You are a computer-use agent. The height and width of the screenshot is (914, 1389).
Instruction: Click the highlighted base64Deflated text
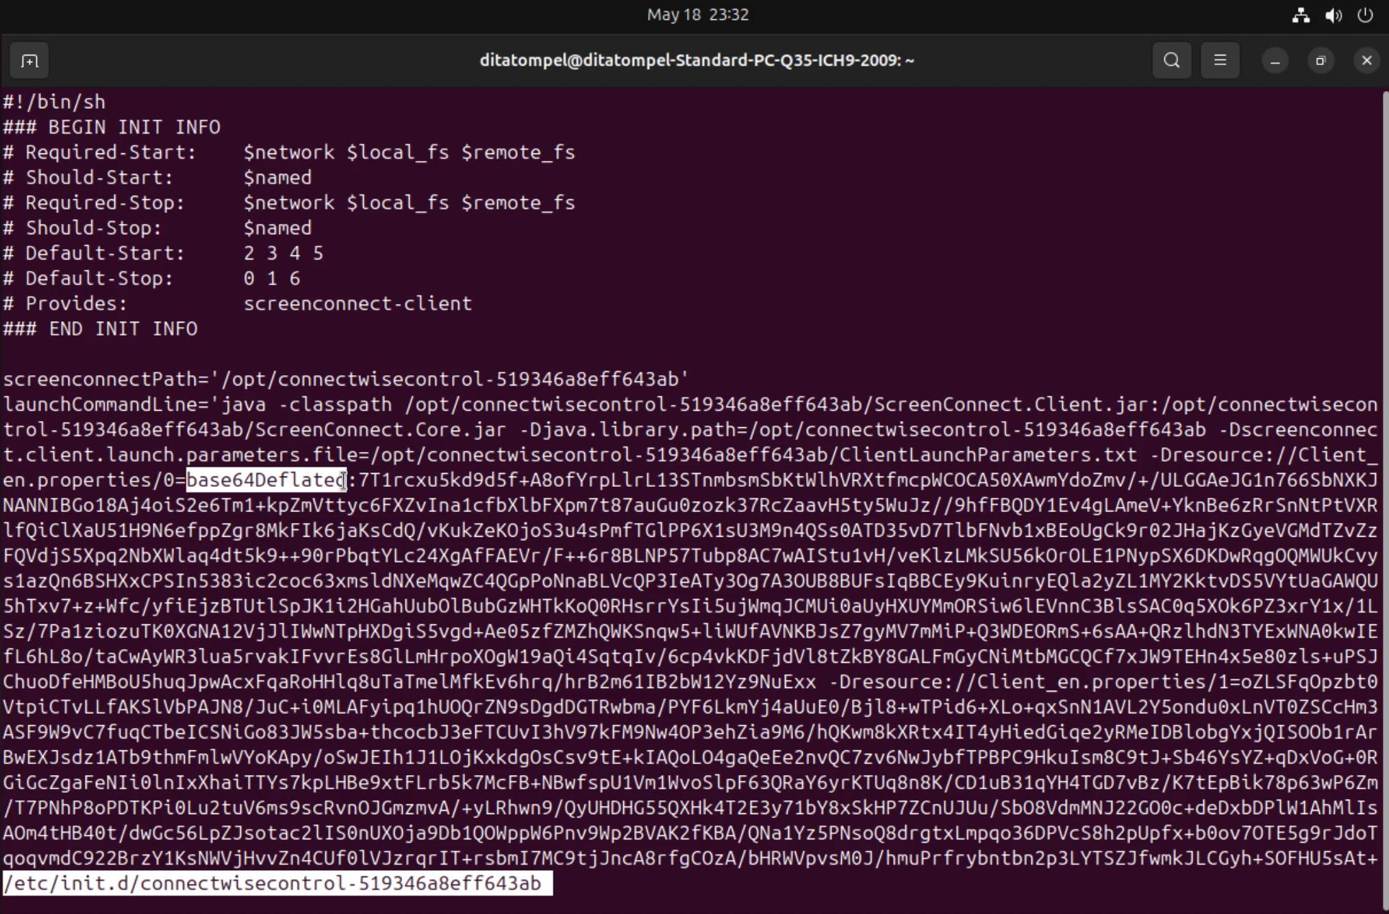click(266, 480)
